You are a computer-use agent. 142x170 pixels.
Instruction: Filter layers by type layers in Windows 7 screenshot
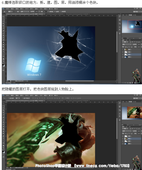(x=135, y=42)
